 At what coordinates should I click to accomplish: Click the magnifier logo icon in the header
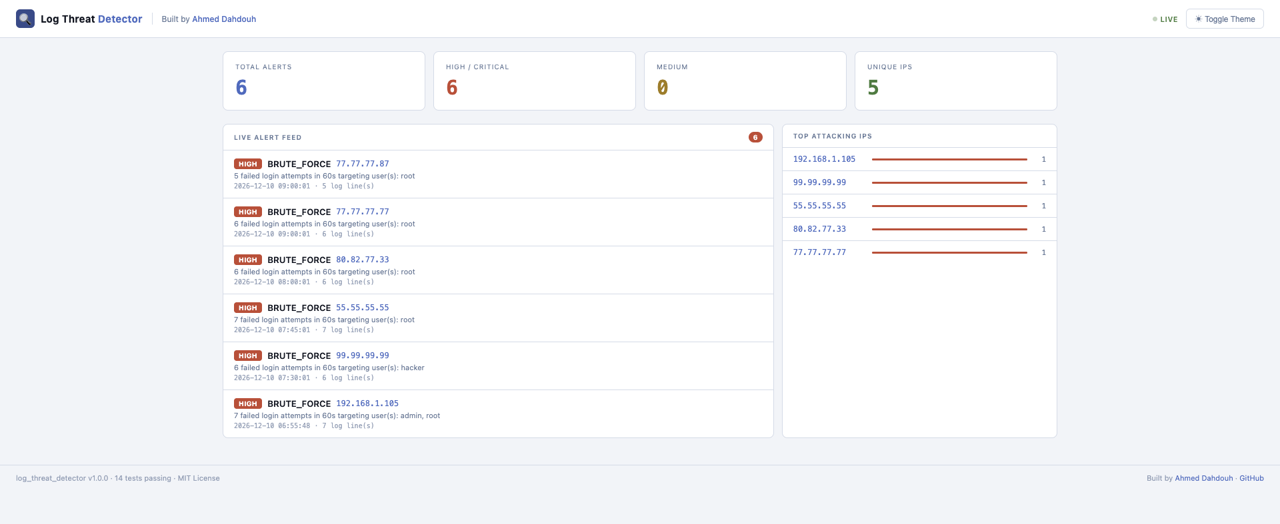[x=25, y=19]
